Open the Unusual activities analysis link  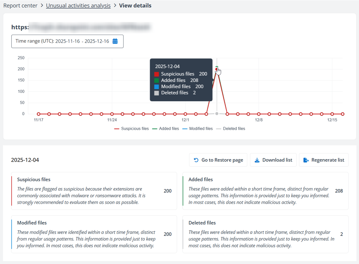[x=78, y=5]
